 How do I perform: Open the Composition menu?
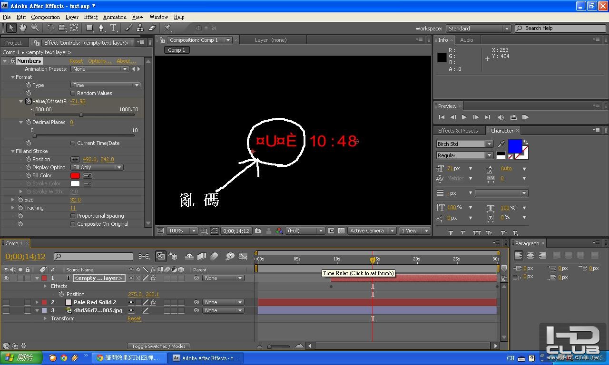[x=45, y=17]
